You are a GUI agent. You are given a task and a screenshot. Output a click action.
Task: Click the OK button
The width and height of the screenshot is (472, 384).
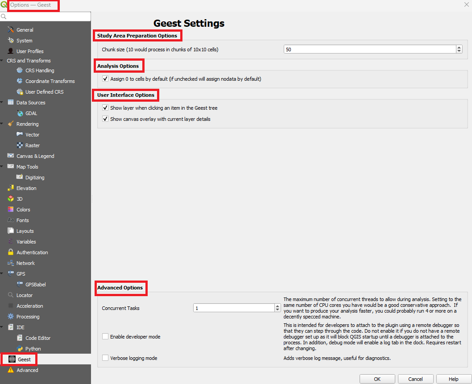[377, 379]
